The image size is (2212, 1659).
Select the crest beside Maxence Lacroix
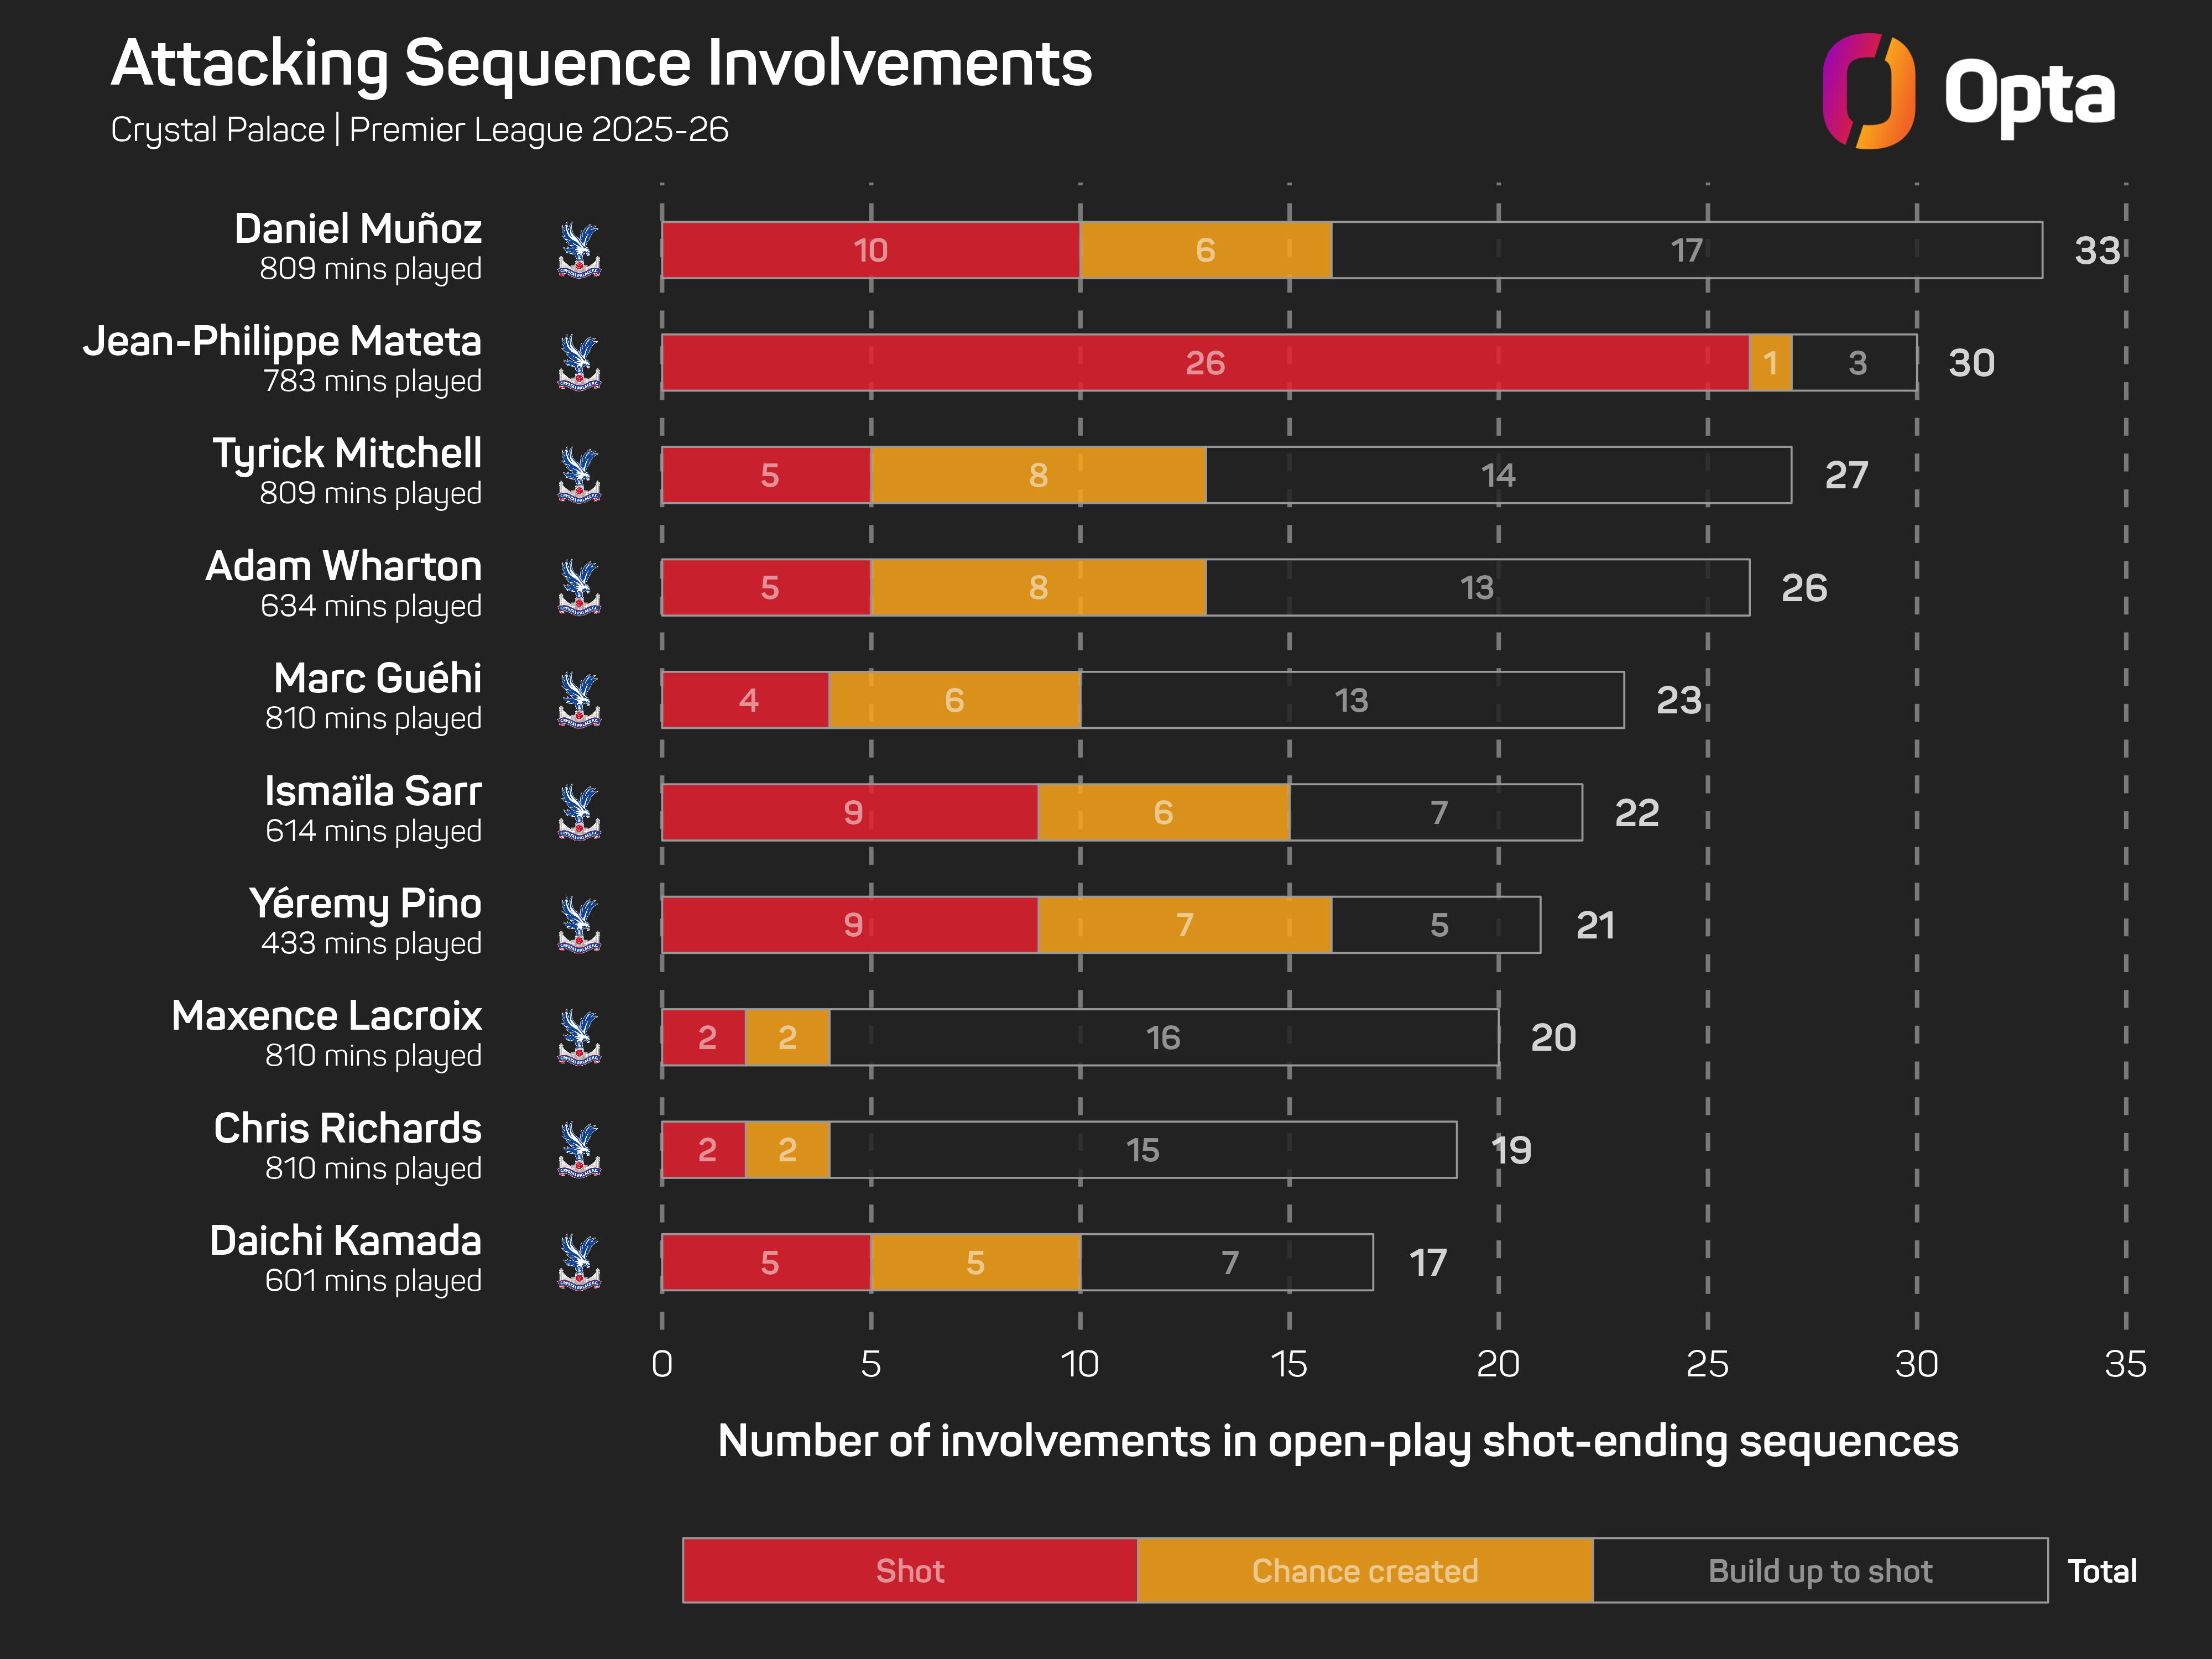pyautogui.click(x=579, y=1037)
